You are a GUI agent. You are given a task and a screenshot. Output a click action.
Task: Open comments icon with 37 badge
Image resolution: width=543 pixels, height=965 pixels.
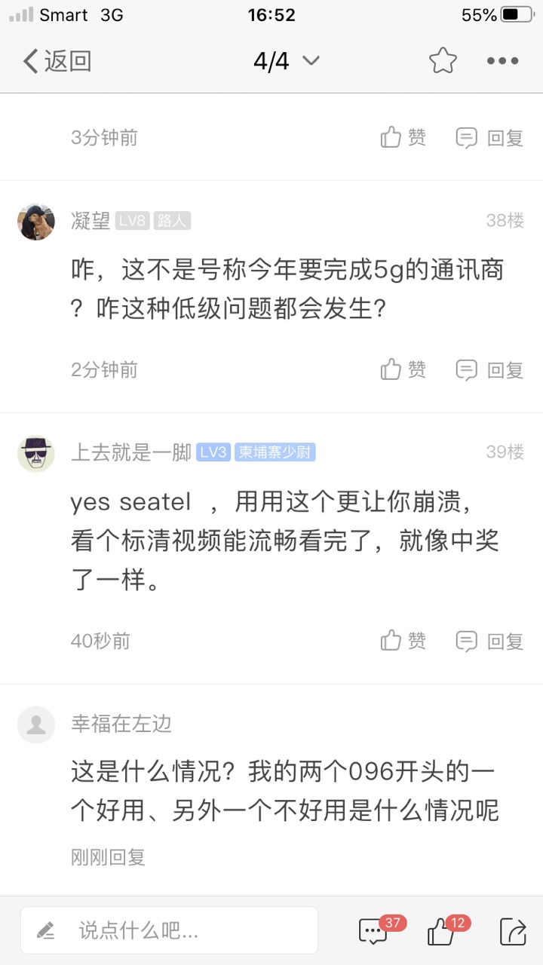(x=374, y=932)
